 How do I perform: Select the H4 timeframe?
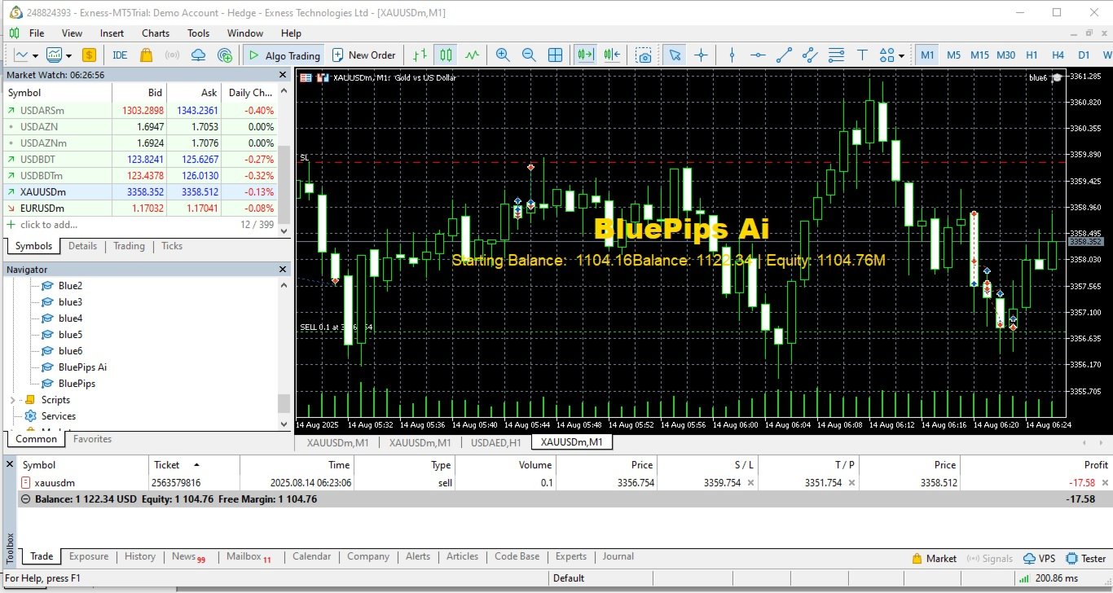coord(1058,55)
